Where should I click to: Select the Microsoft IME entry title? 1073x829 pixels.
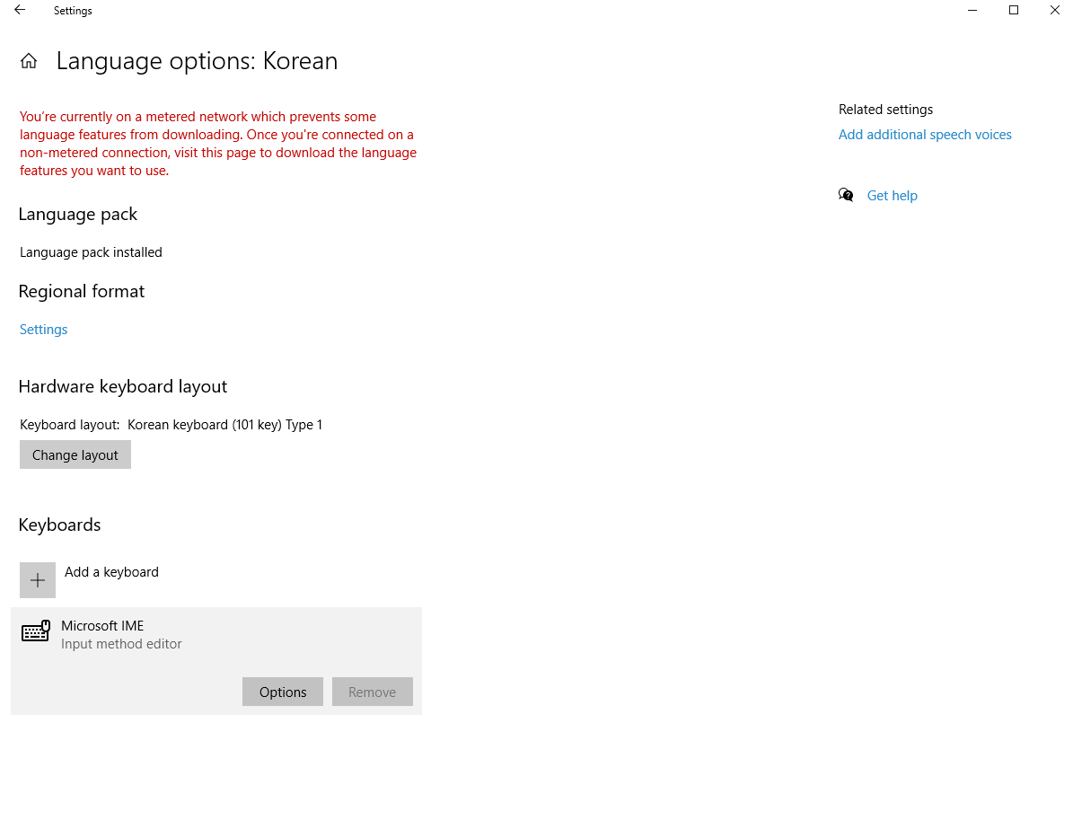(102, 625)
